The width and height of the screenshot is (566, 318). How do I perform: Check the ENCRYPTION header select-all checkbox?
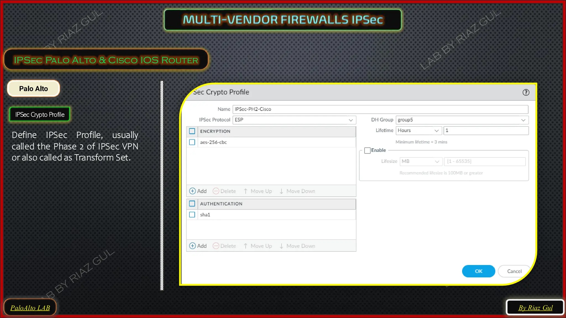coord(192,131)
